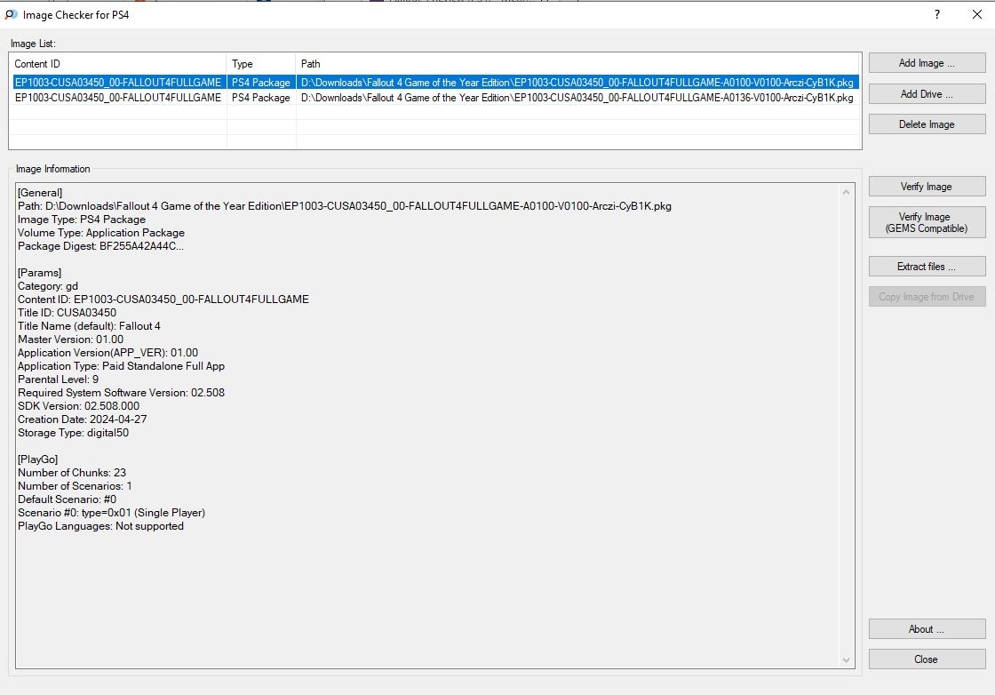Viewport: 995px width, 695px height.
Task: Click the [General] section heading
Action: pos(40,193)
